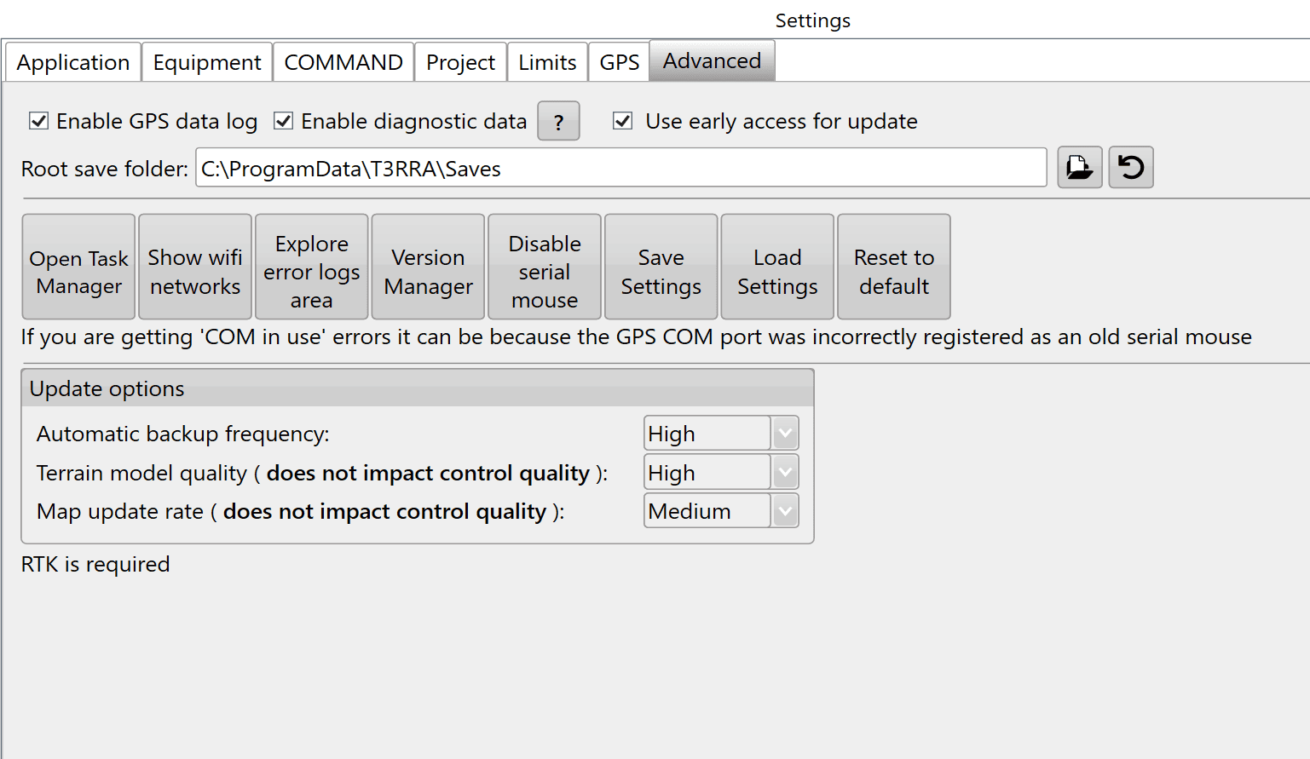
Task: Click the reset folder path arrow icon
Action: (1131, 167)
